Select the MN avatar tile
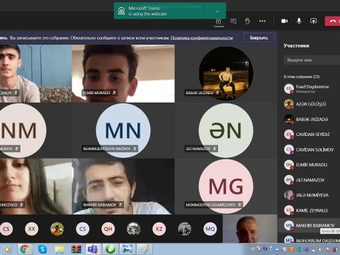 pyautogui.click(x=123, y=130)
